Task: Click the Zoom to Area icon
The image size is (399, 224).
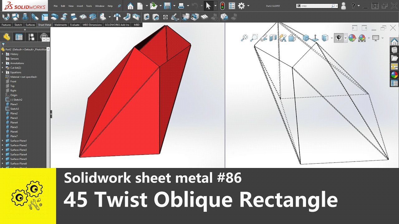Action: [254, 38]
